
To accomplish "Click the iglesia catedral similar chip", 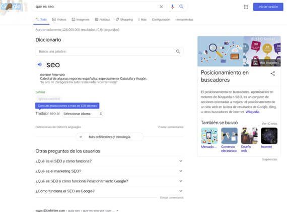I will [49, 99].
